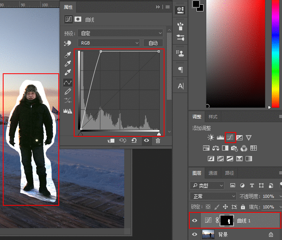The image size is (282, 240).
Task: Open the 预设 preset dropdown
Action: pos(120,33)
